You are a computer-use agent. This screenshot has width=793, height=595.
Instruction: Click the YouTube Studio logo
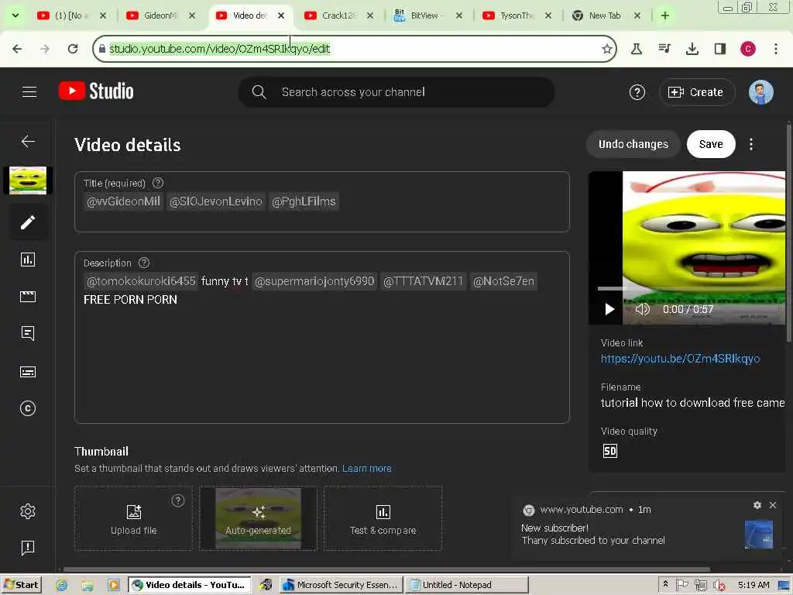tap(96, 91)
